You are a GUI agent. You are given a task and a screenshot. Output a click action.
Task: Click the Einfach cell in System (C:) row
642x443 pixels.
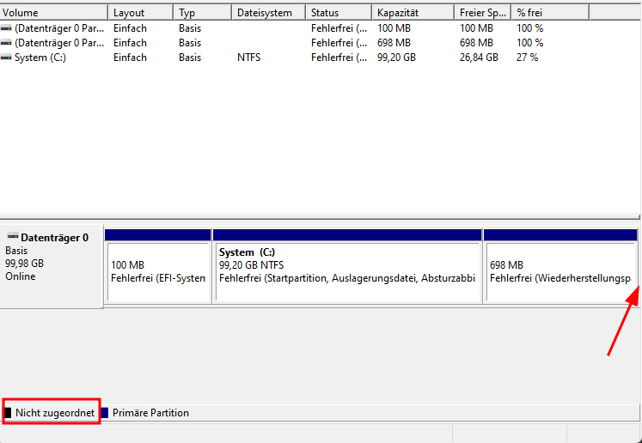point(130,58)
